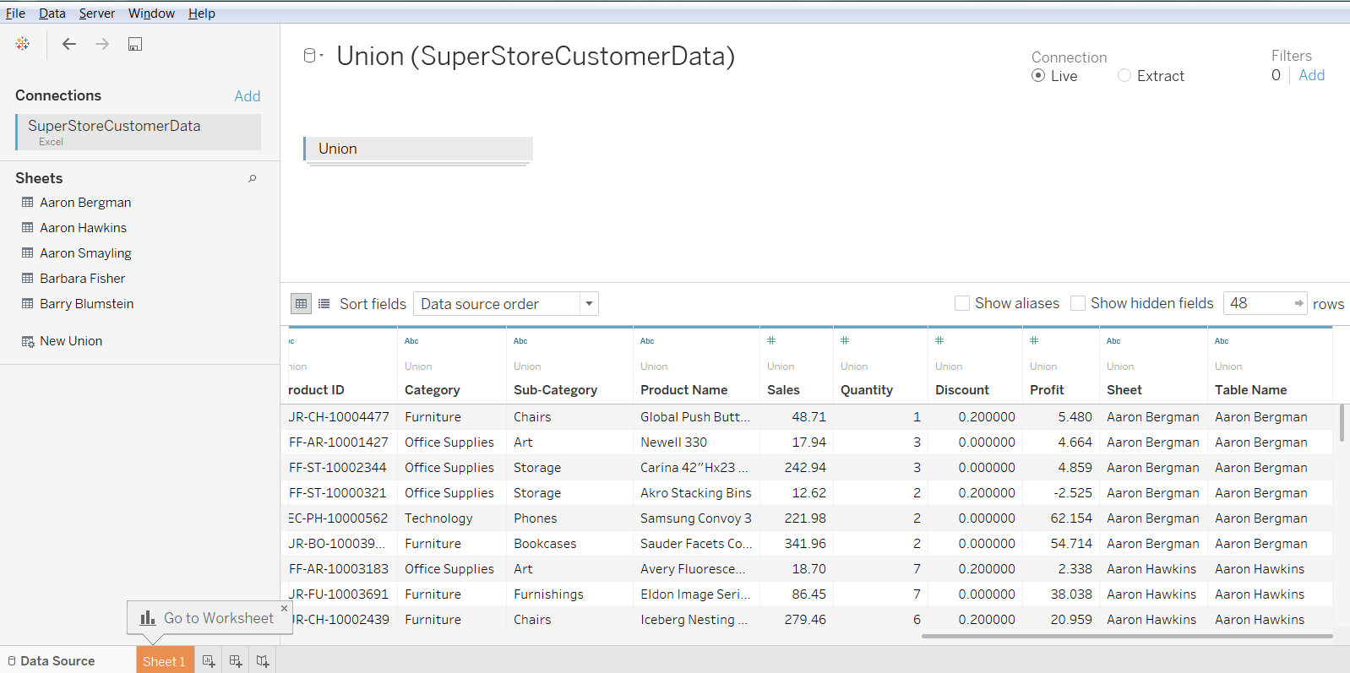Switch to the Sheet 1 tab
The width and height of the screenshot is (1350, 673).
165,661
